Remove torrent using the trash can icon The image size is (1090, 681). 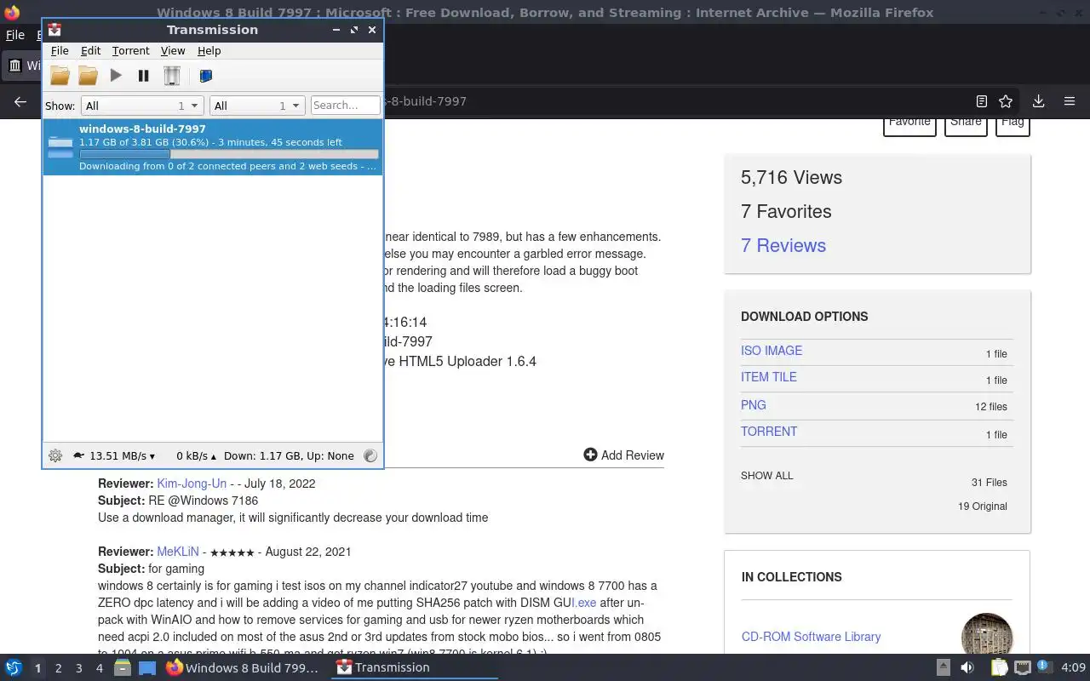pos(172,76)
